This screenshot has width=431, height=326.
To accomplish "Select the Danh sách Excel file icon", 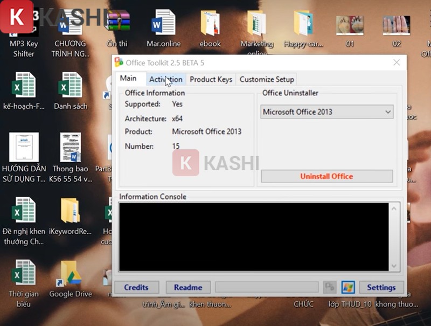I will 71,85.
